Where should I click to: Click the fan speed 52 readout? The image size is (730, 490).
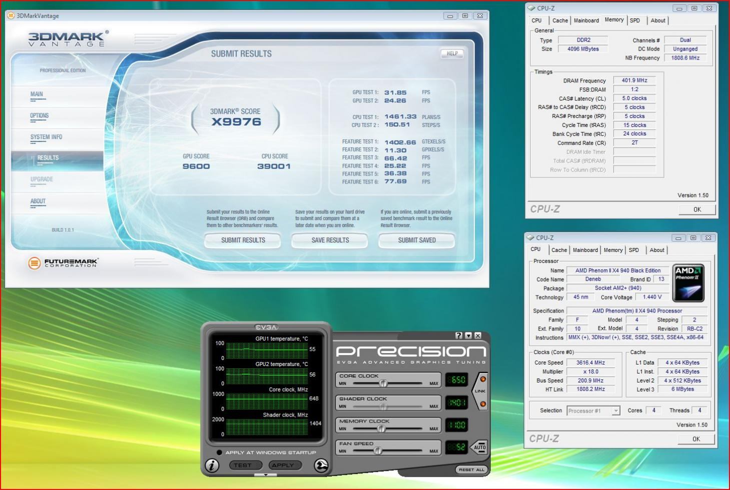tap(457, 447)
